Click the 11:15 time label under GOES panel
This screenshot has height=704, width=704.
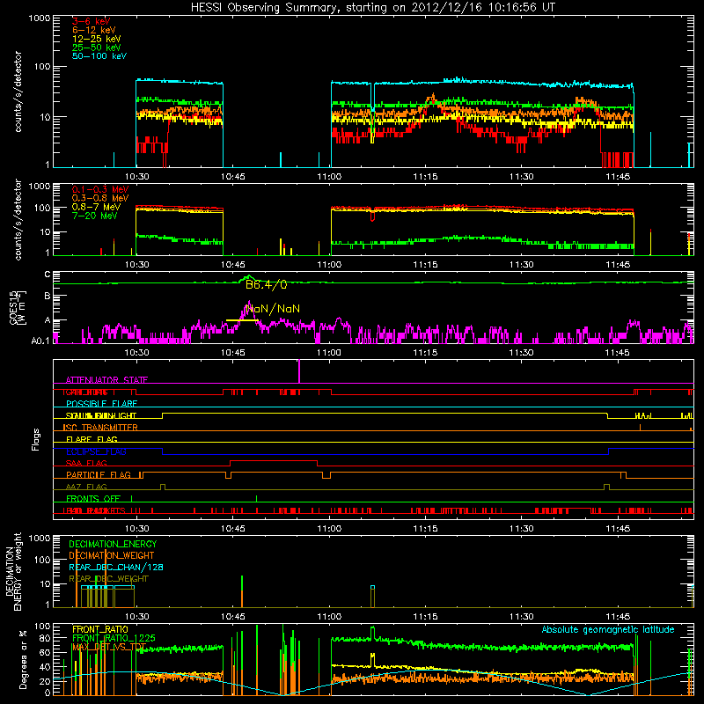pos(425,353)
